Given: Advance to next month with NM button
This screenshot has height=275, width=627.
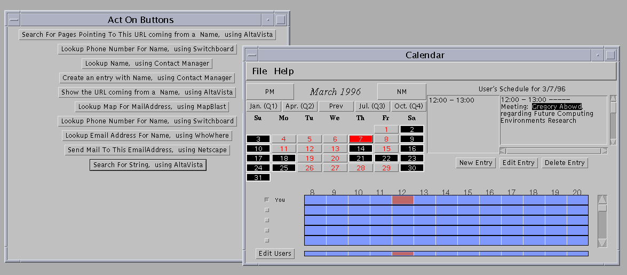Looking at the screenshot, I should 402,92.
